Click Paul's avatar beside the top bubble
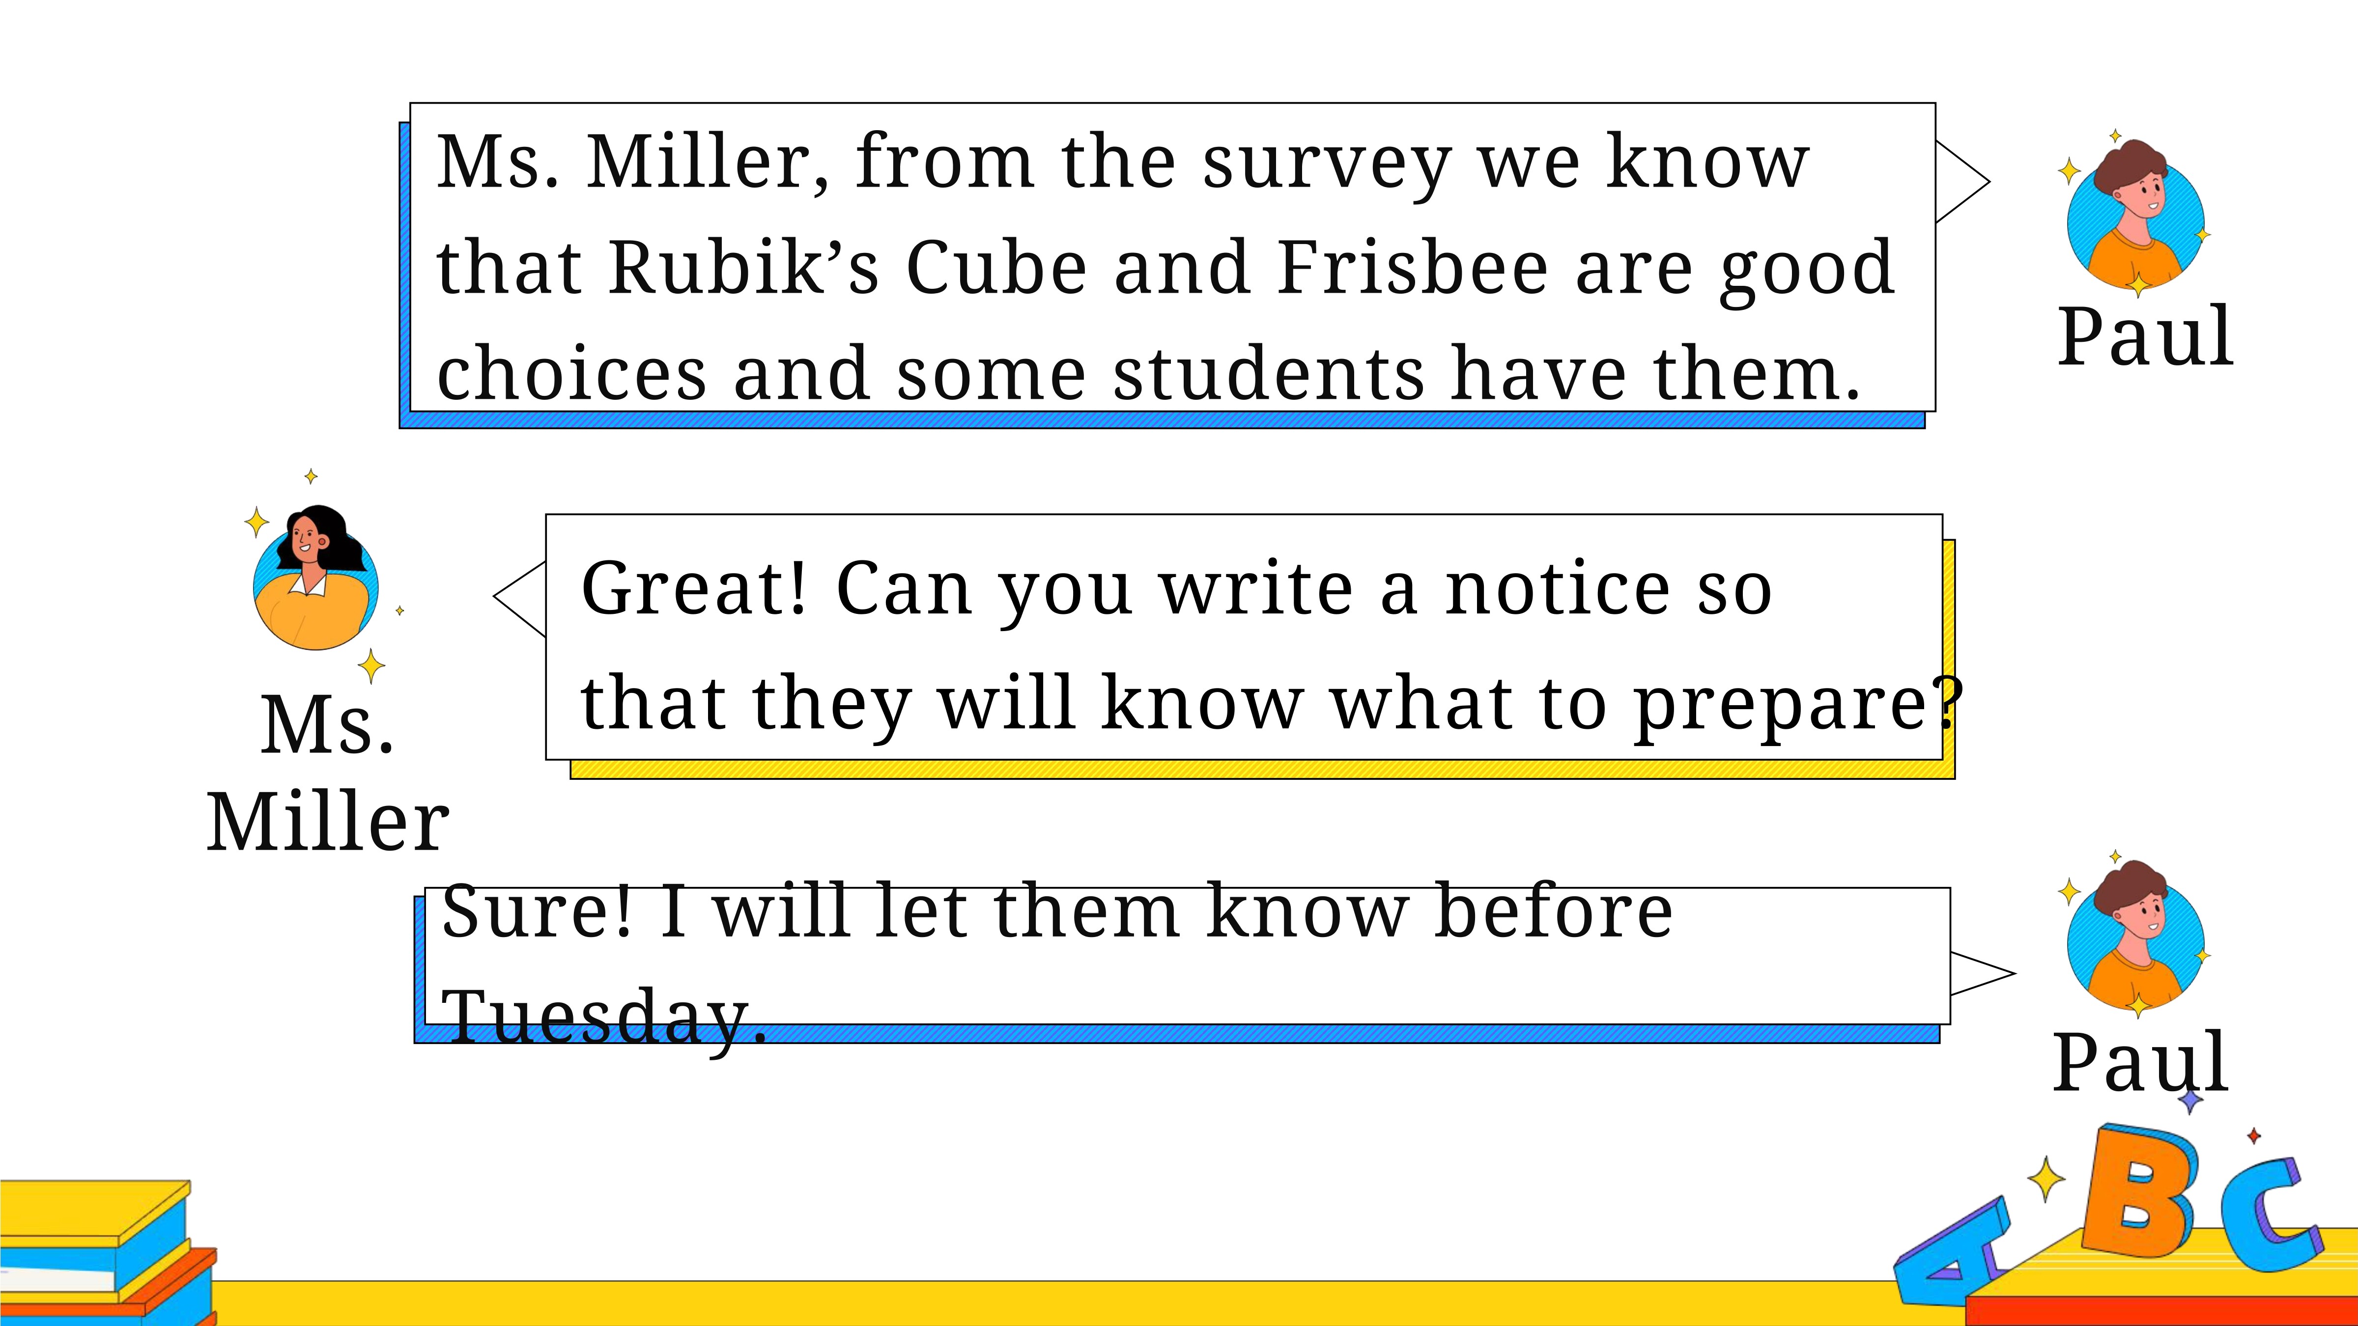2358x1326 pixels. tap(2134, 215)
